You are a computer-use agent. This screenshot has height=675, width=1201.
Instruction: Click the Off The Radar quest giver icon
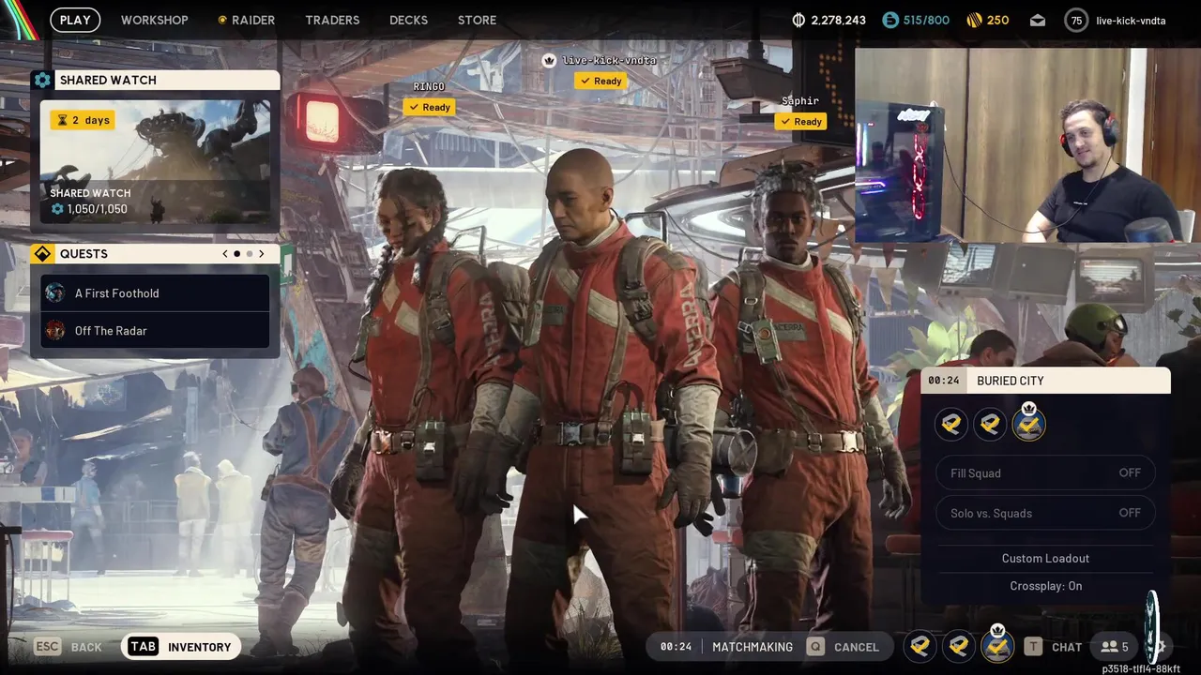coord(55,330)
